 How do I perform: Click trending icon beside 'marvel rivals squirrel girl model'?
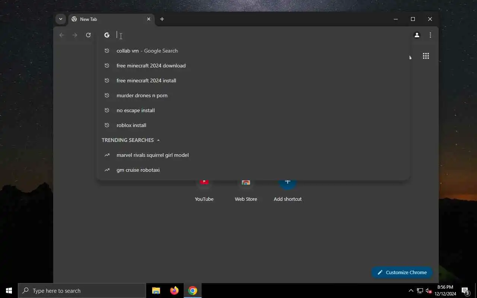[x=107, y=155]
